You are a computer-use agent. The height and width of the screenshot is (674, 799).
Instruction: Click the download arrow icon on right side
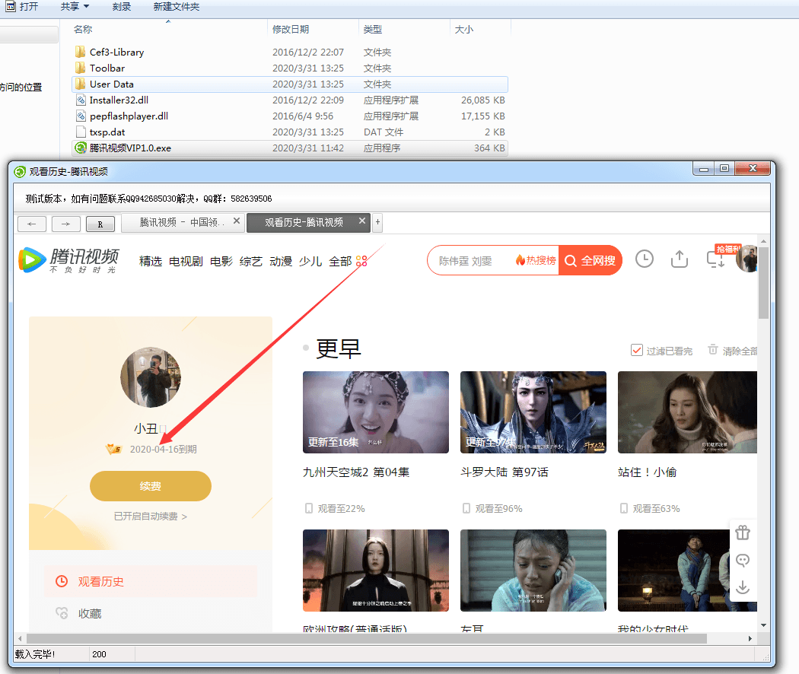click(743, 587)
